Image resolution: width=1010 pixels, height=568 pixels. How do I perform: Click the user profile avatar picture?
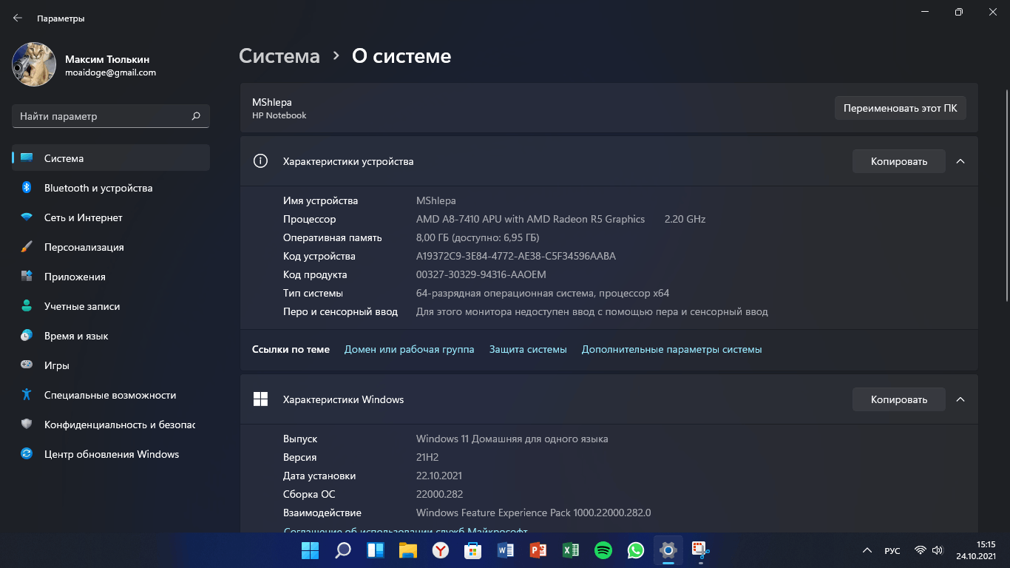(x=34, y=64)
